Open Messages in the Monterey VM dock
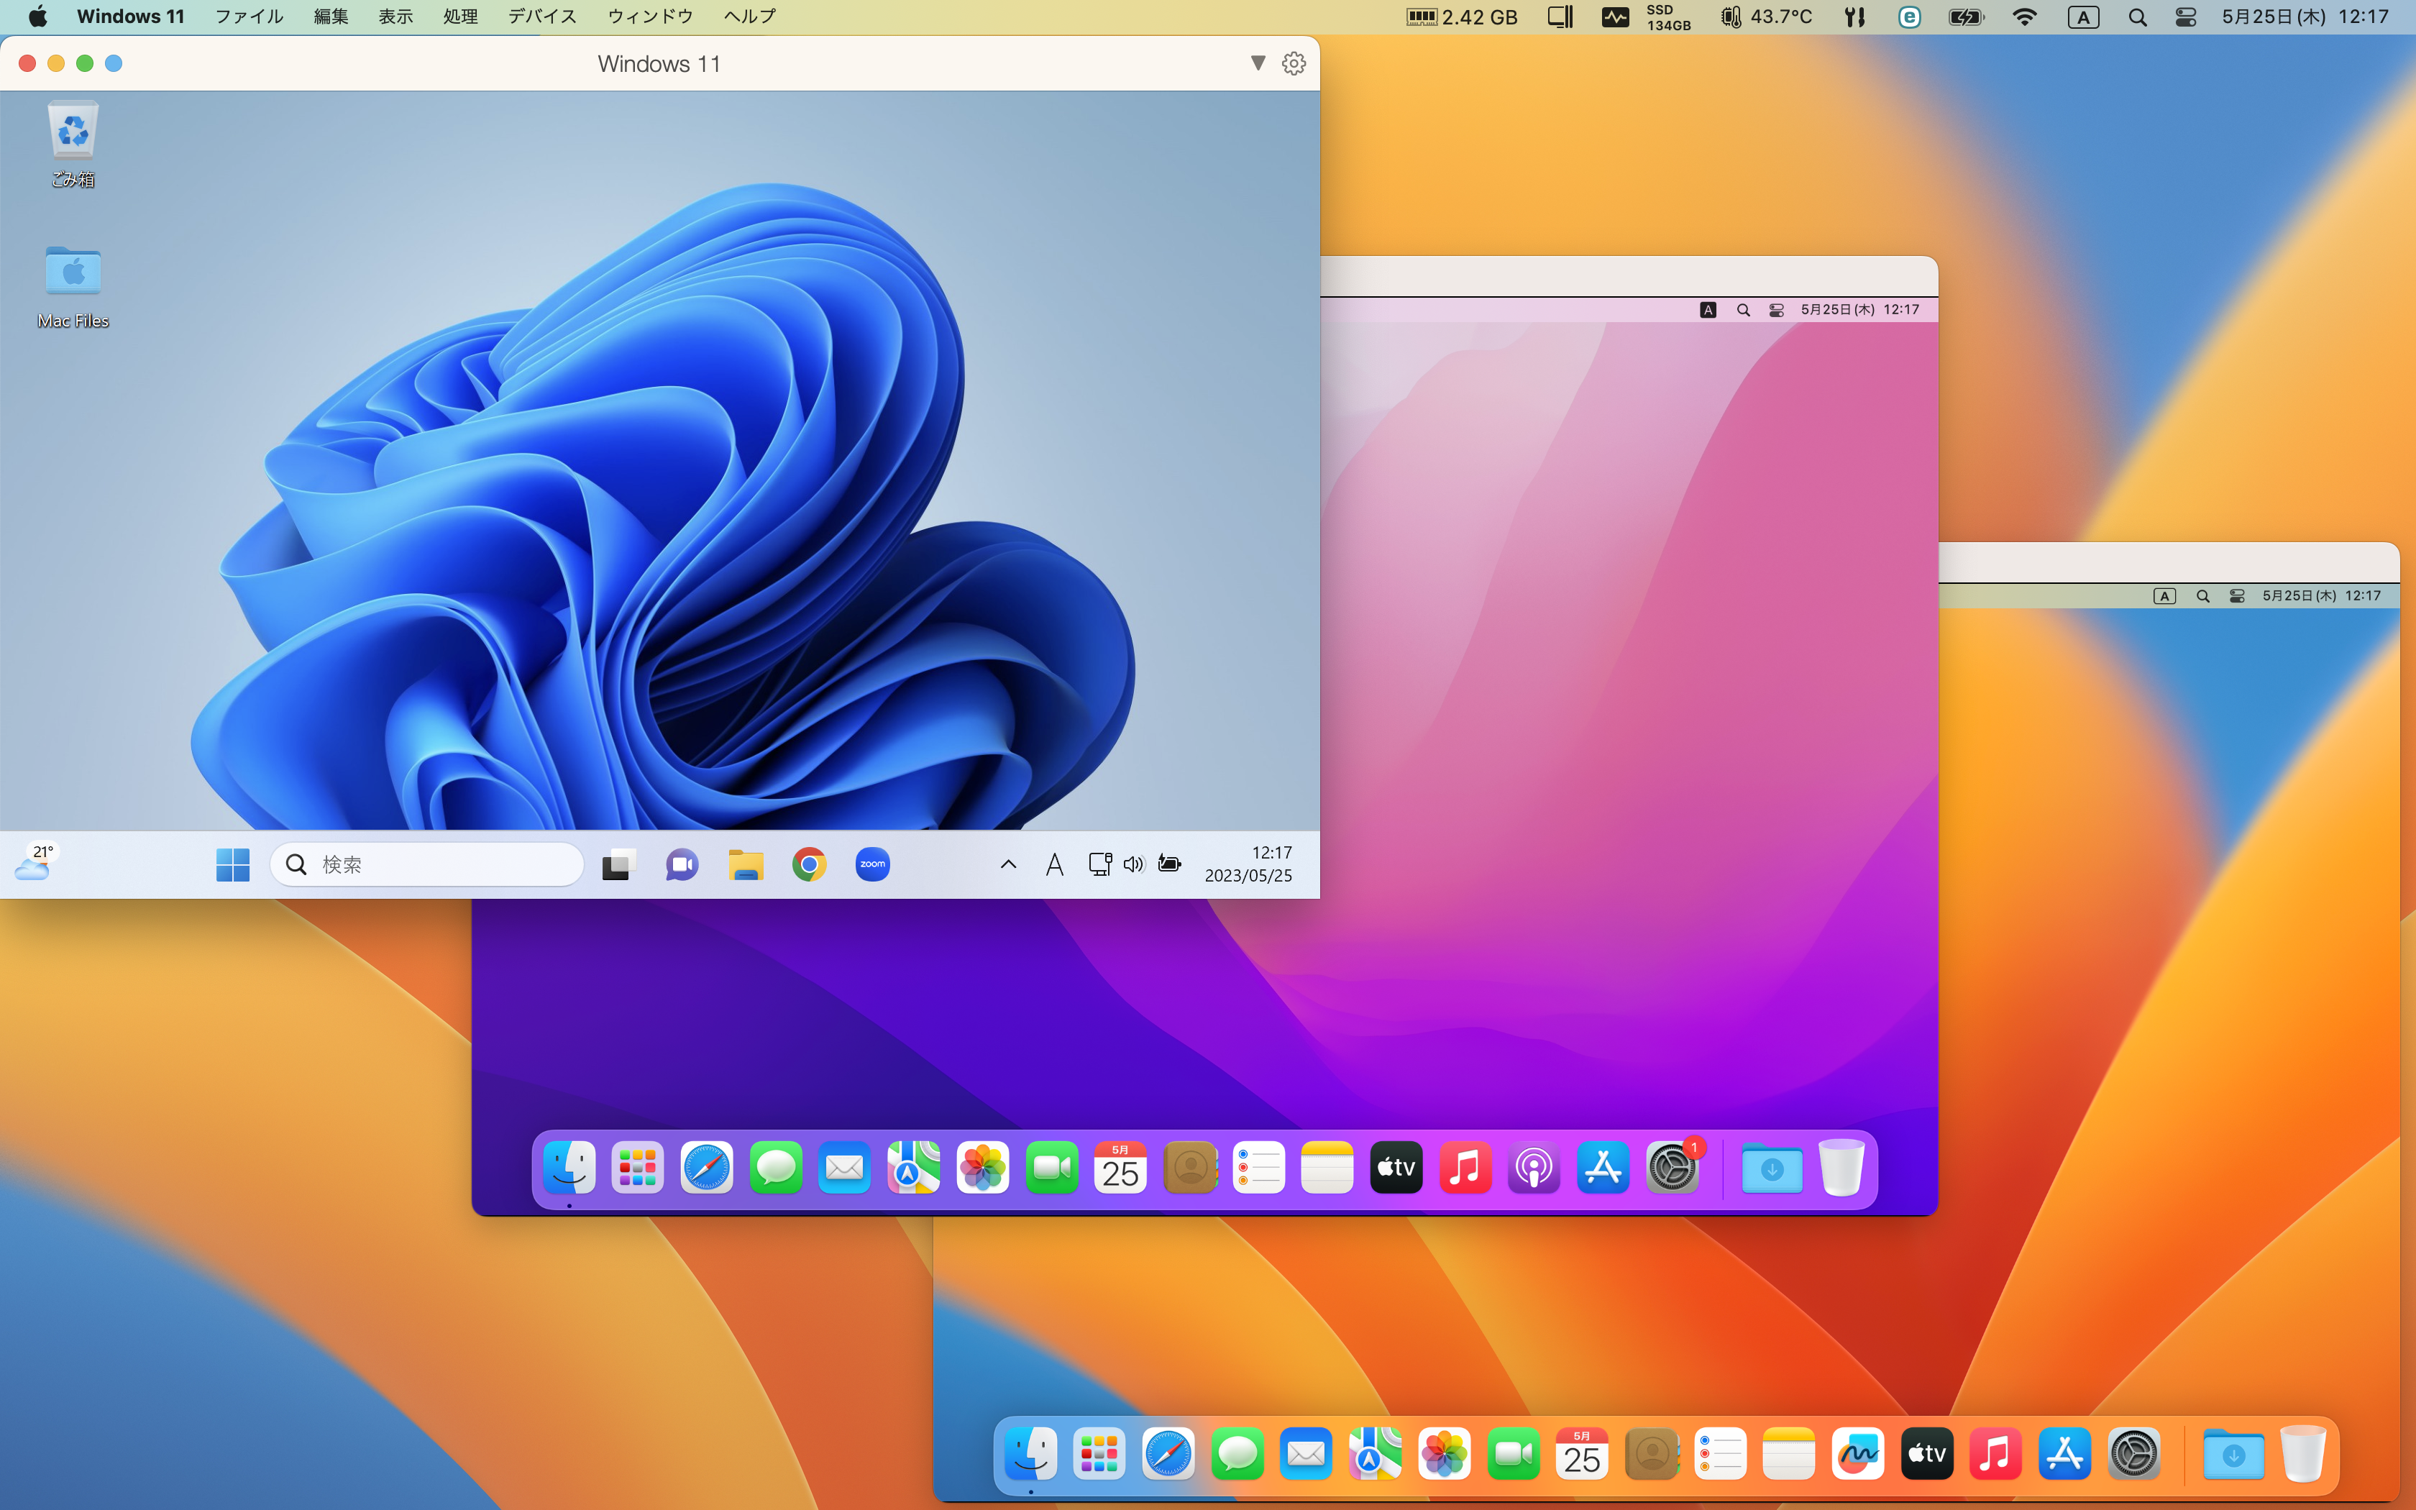2416x1510 pixels. tap(776, 1168)
